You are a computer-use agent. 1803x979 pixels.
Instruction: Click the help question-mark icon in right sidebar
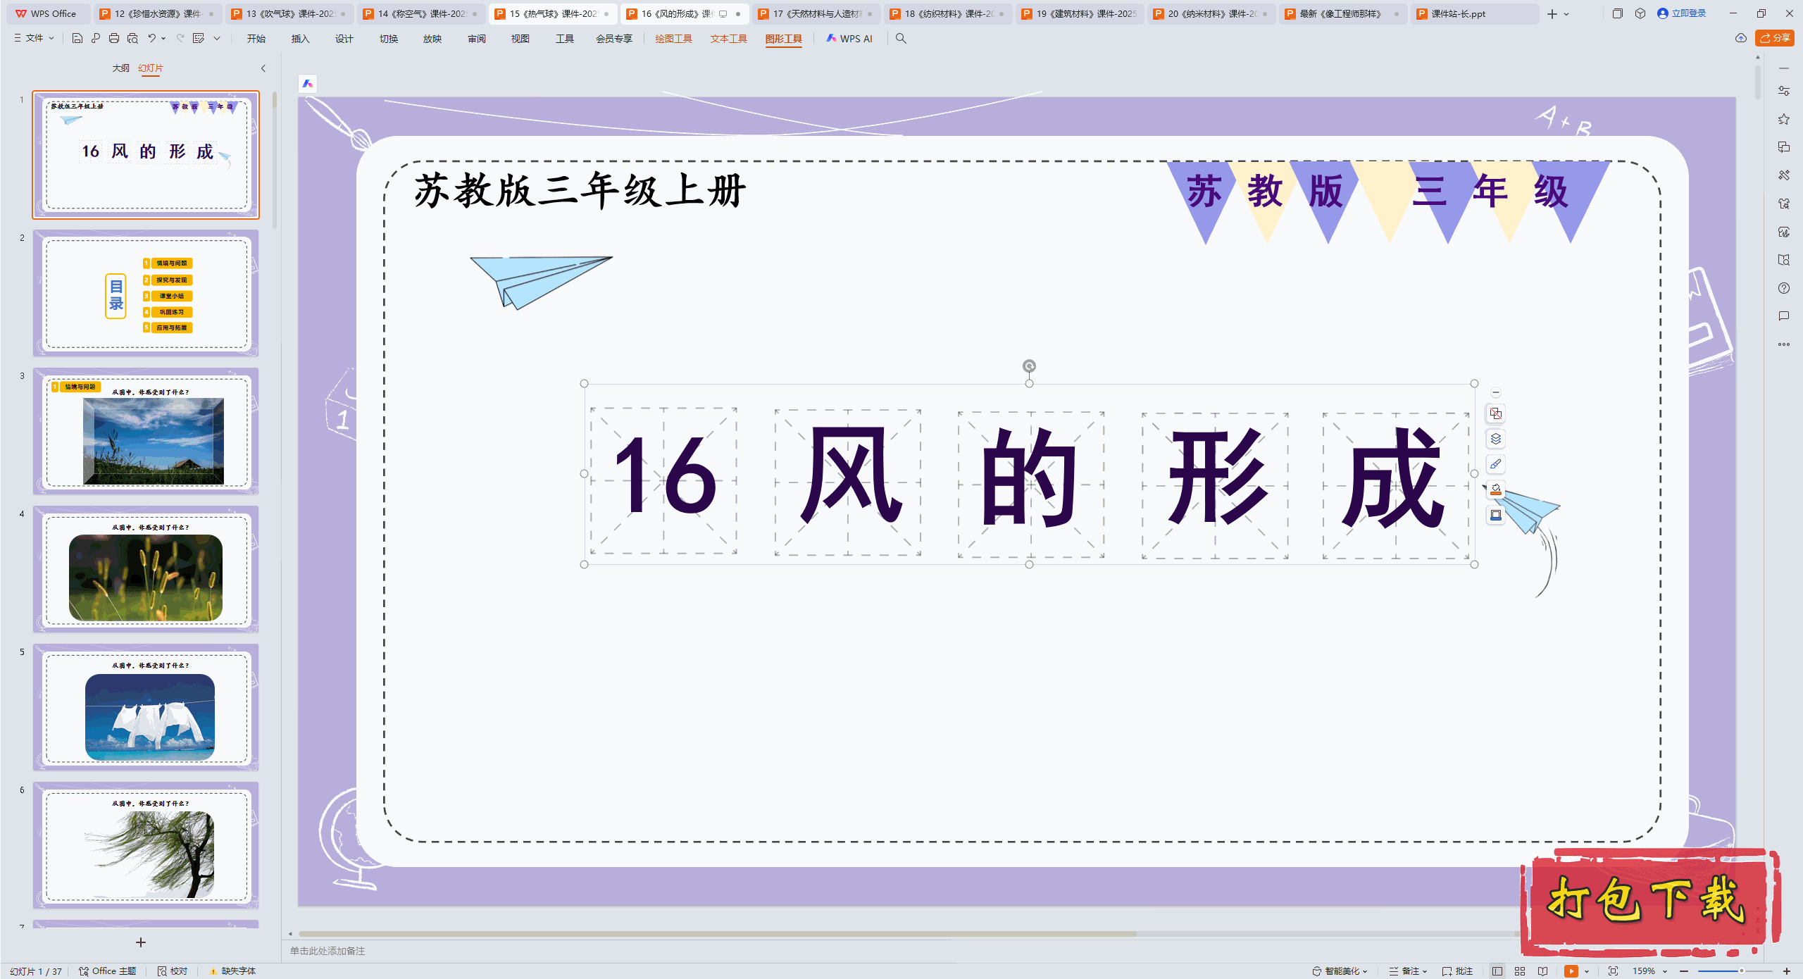click(1785, 288)
